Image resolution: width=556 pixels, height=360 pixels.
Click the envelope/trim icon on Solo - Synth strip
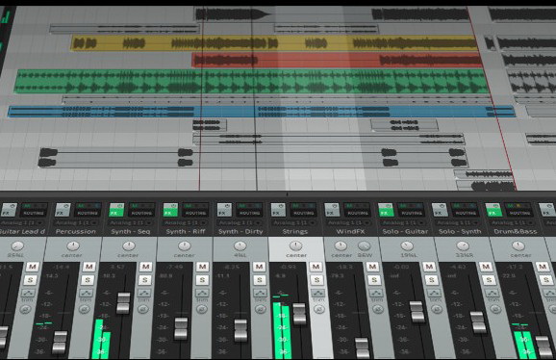point(493,294)
